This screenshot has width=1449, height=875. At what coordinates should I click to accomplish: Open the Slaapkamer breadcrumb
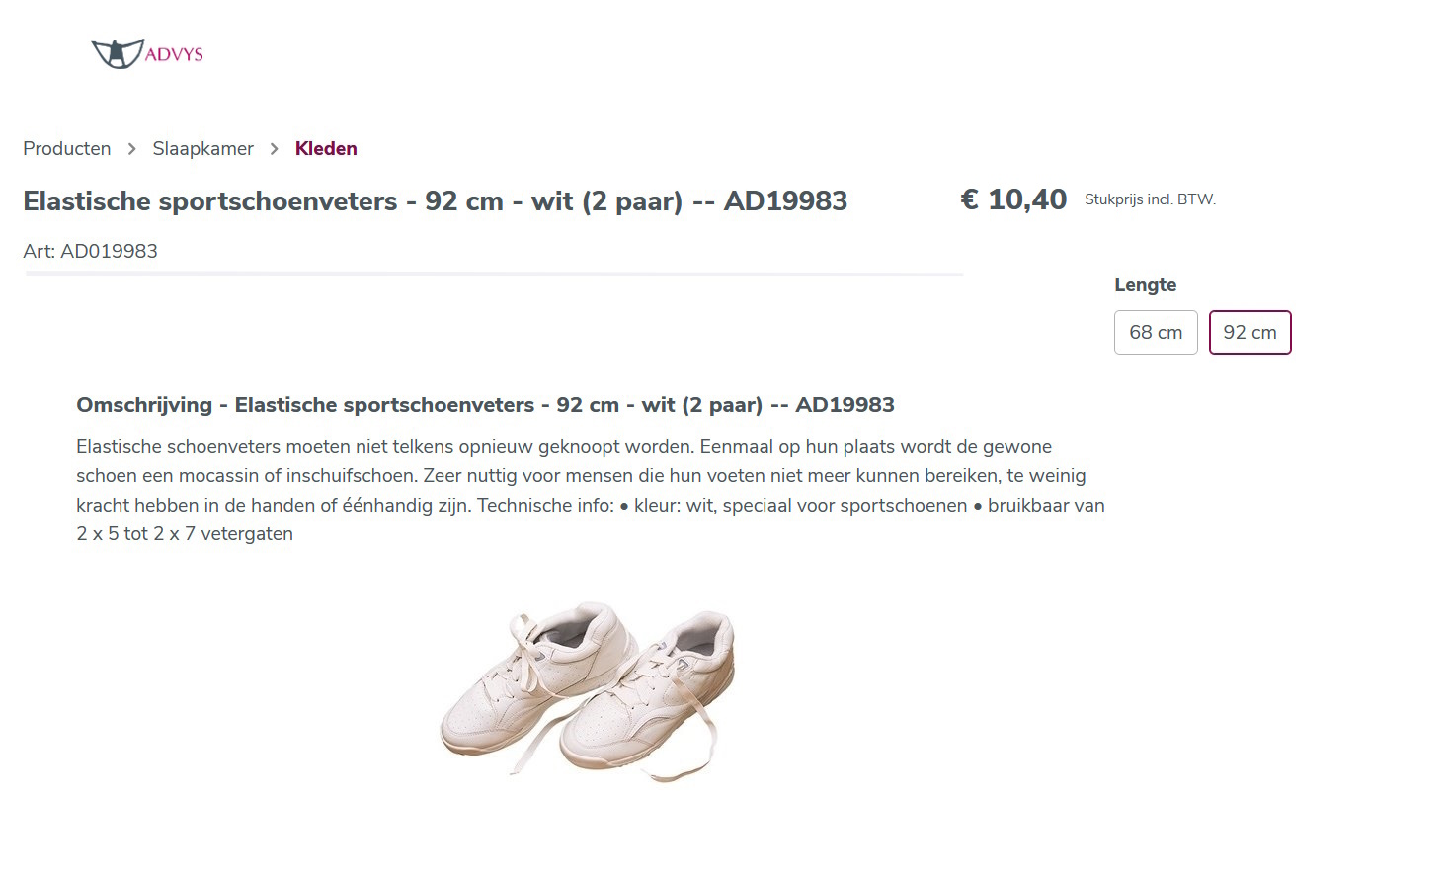point(202,149)
